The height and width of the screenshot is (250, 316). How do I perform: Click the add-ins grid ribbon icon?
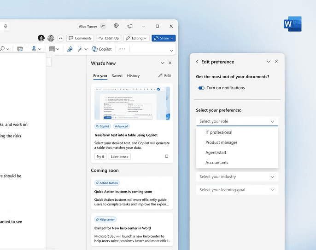tap(52, 49)
